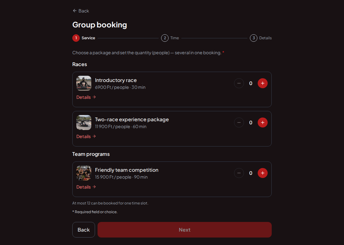Decrease Introductory race quantity with minus

(239, 83)
